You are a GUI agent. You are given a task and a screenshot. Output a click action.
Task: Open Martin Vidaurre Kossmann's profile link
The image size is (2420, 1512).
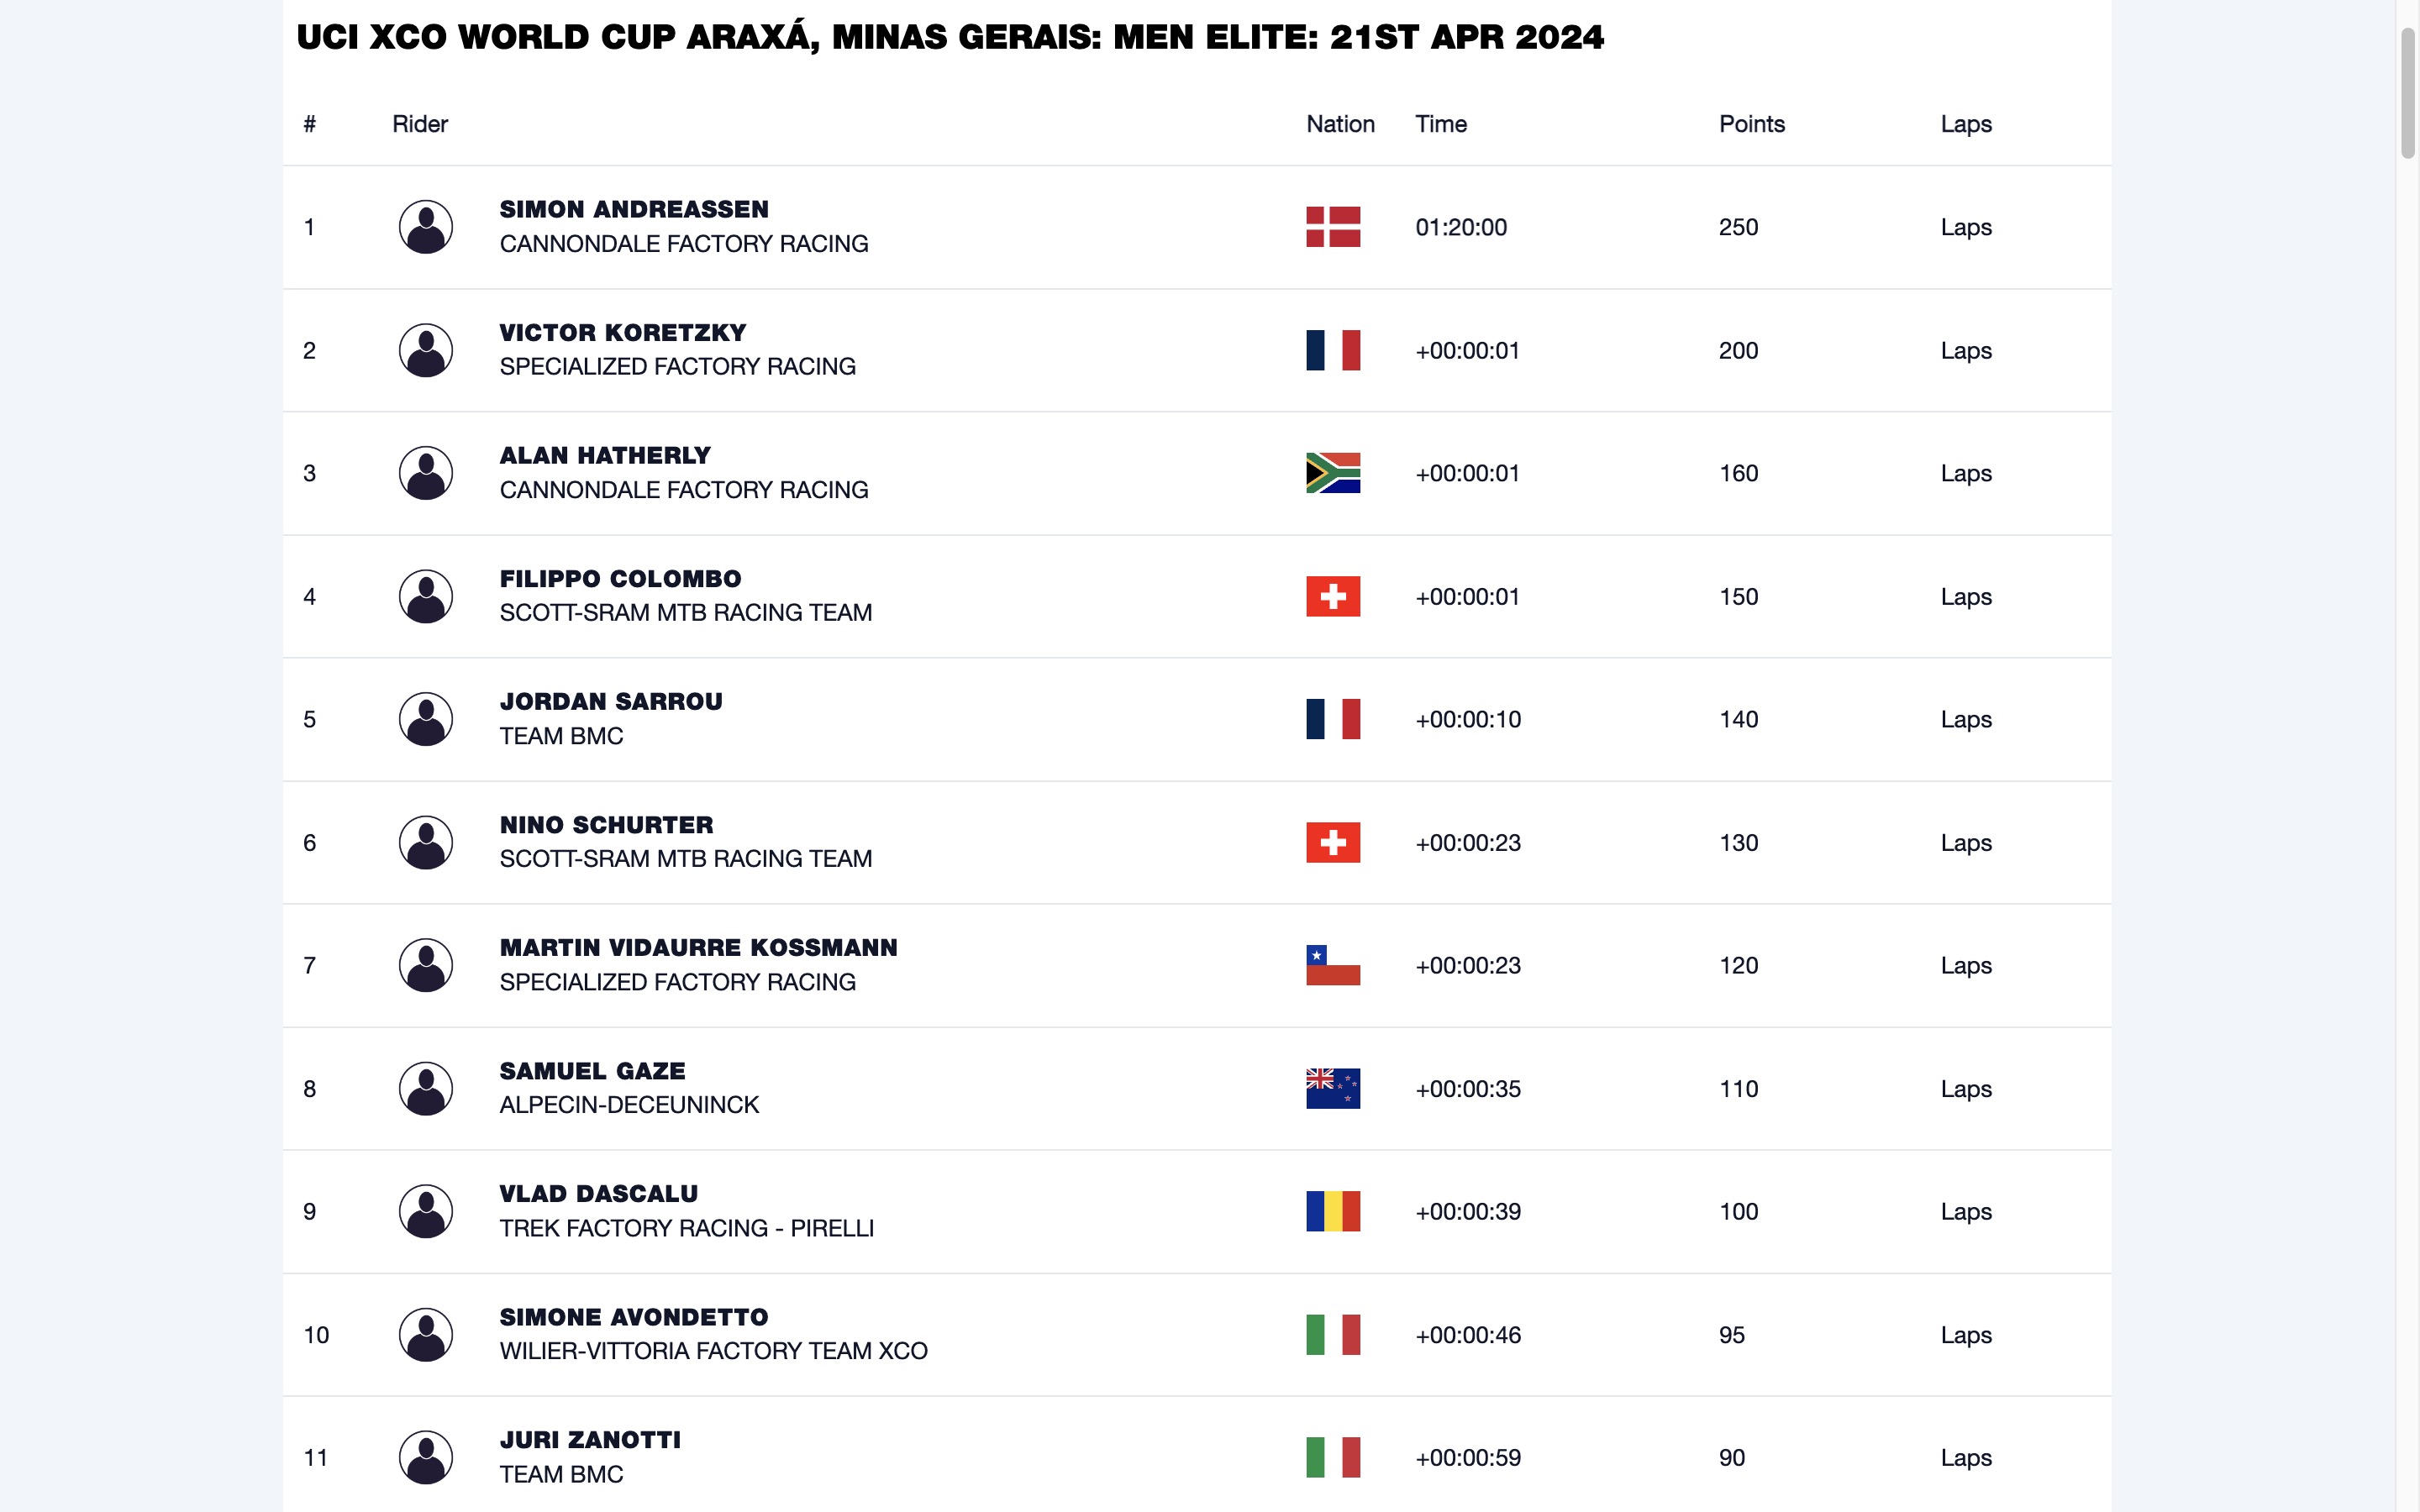click(698, 948)
